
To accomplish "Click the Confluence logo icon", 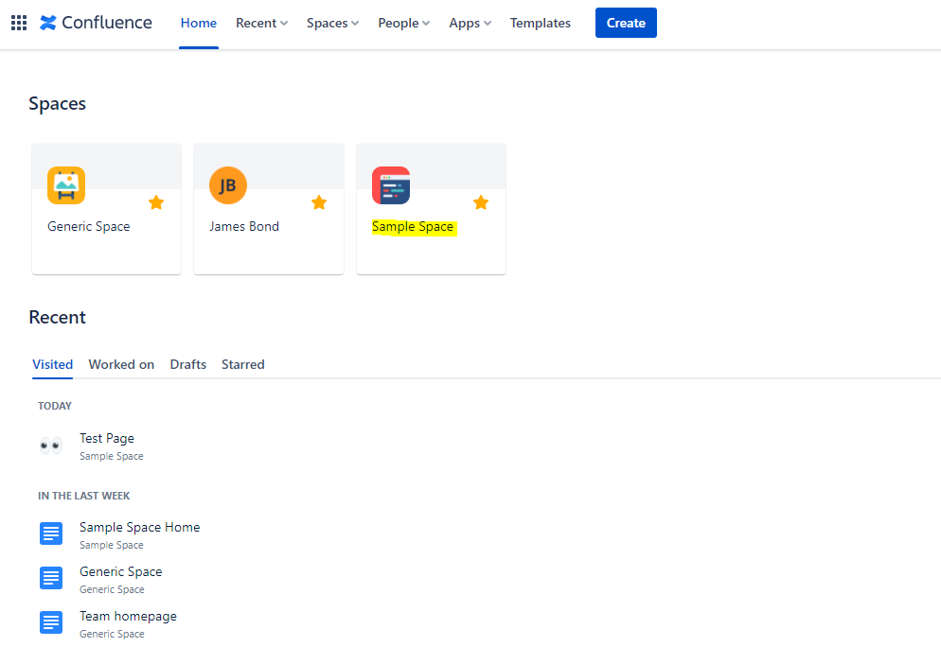I will click(x=48, y=23).
